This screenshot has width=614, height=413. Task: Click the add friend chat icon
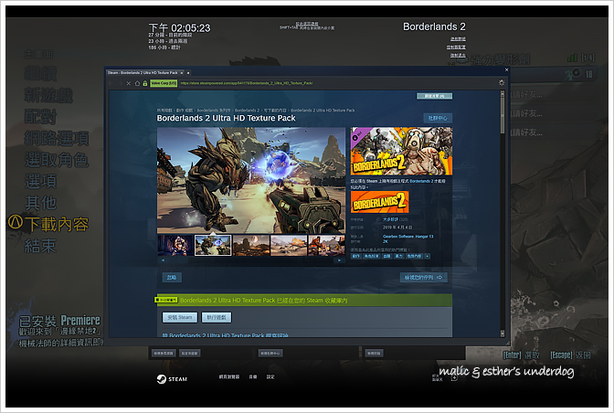[454, 378]
